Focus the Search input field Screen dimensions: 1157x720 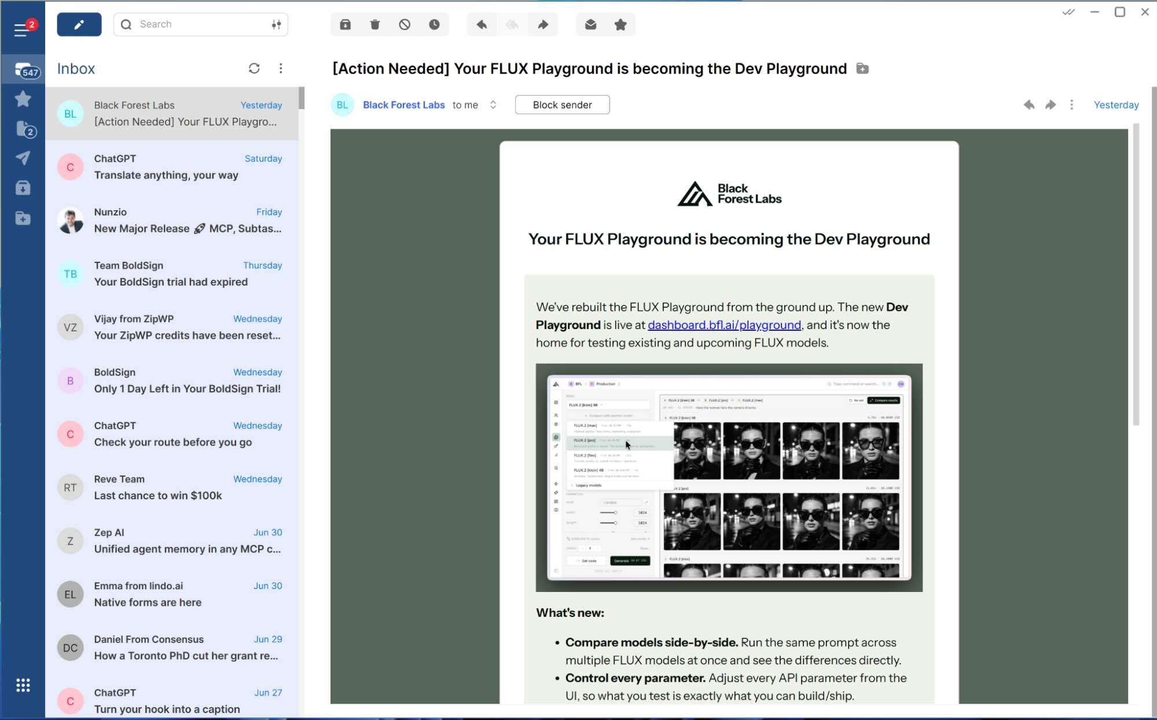(201, 24)
